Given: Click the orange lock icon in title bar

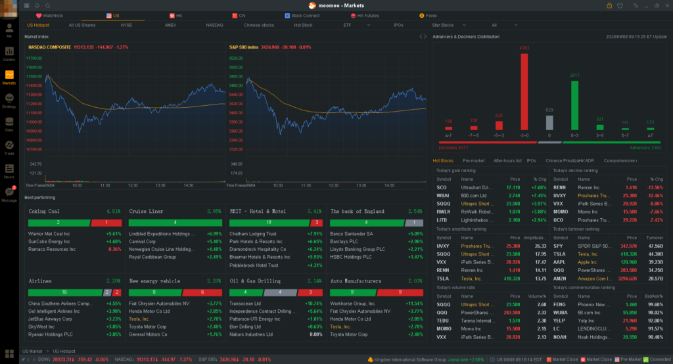Looking at the screenshot, I should 609,5.
